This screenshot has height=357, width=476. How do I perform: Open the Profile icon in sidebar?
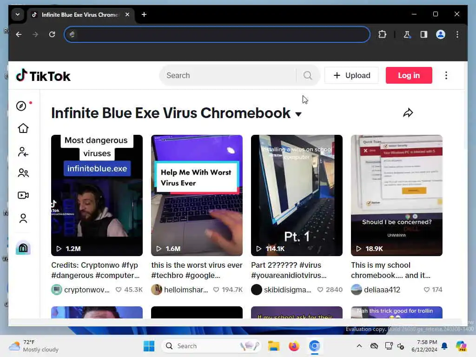(x=23, y=218)
